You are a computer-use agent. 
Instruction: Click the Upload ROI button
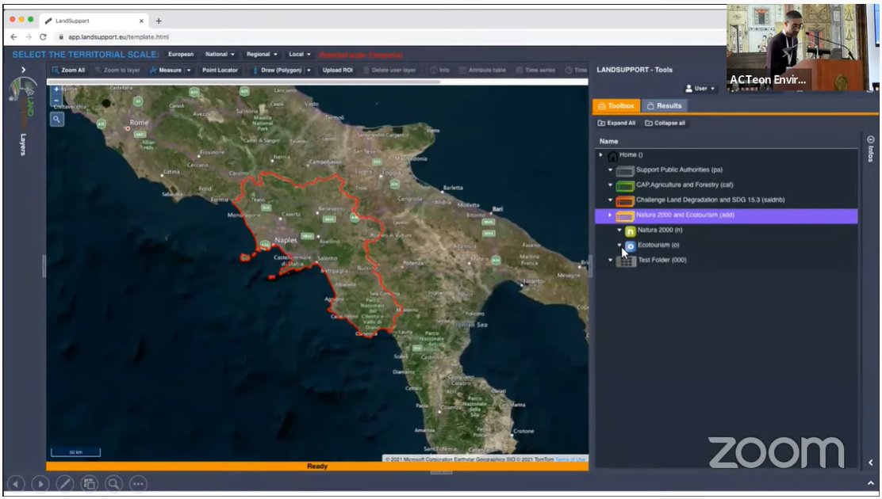pos(338,70)
